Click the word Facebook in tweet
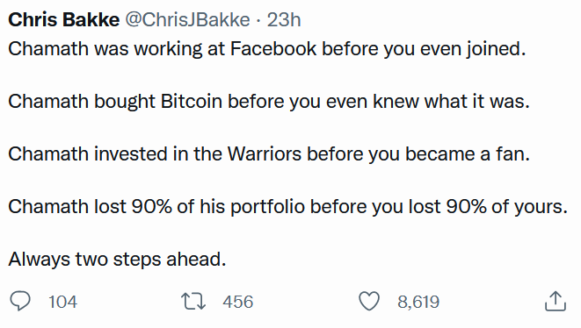This screenshot has height=328, width=581. pos(273,49)
